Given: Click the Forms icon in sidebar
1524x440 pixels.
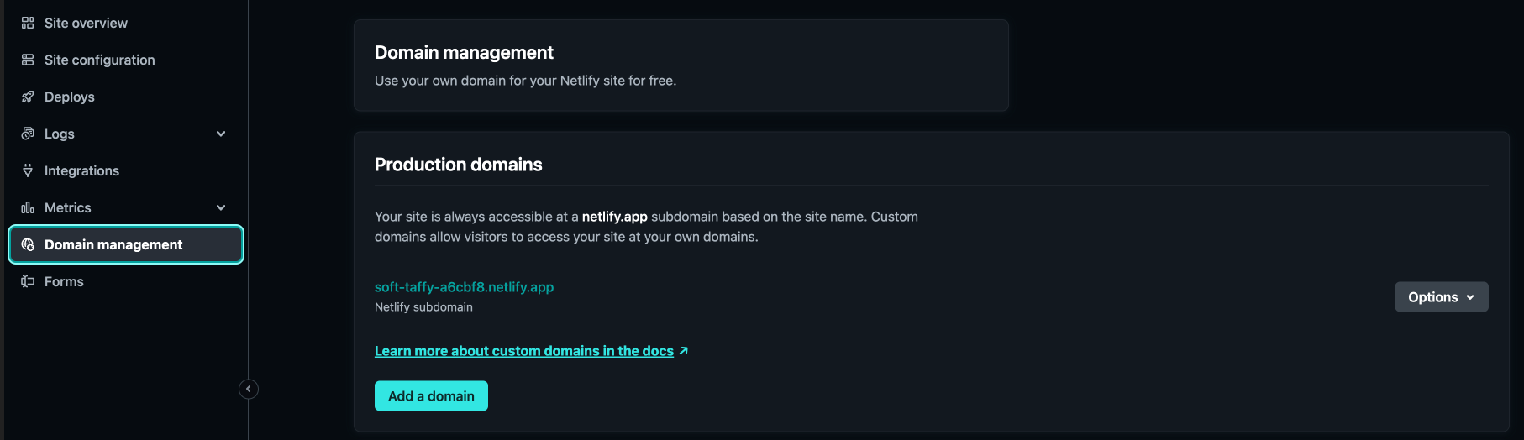Looking at the screenshot, I should [x=28, y=281].
